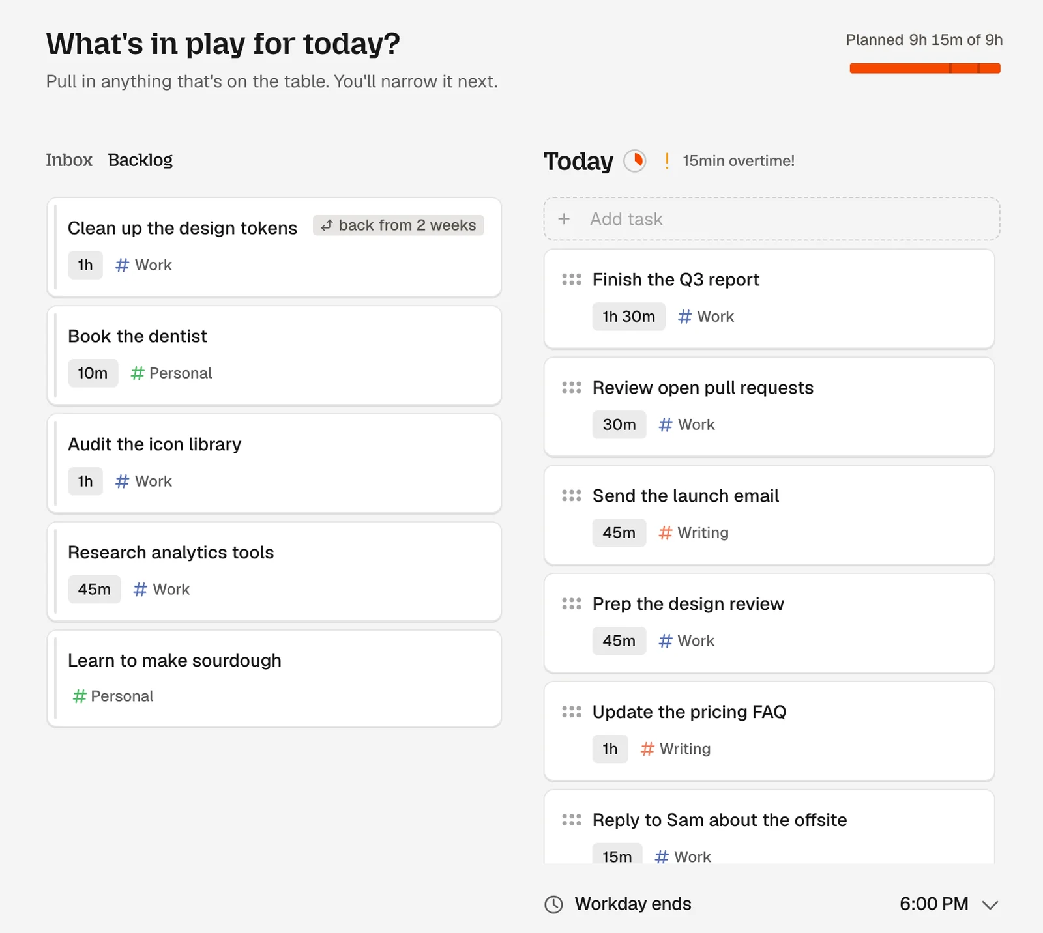The image size is (1043, 933).
Task: Click the back from 2 weeks badge
Action: pos(398,225)
